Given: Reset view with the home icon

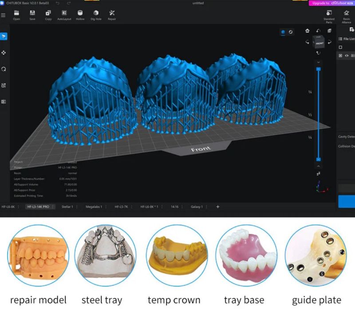Looking at the screenshot, I should tap(308, 31).
